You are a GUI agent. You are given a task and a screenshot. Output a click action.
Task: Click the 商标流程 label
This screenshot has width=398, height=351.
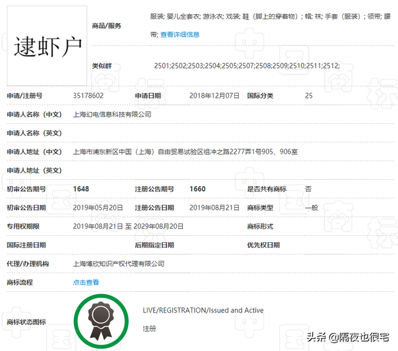coord(20,283)
